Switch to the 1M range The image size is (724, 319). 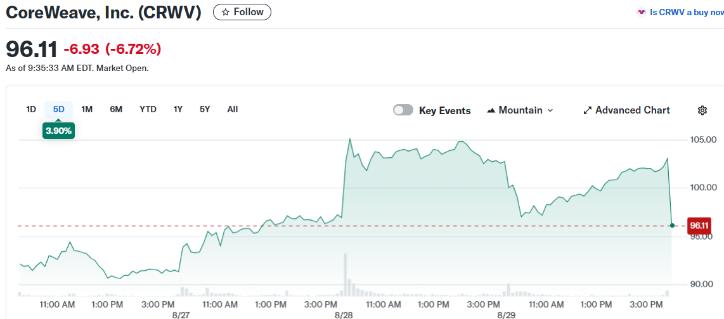click(87, 110)
